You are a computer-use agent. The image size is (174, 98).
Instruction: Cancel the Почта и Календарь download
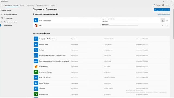pyautogui.click(x=167, y=20)
